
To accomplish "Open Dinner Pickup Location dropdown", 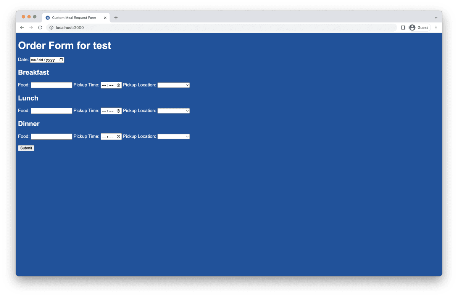I will coord(174,136).
